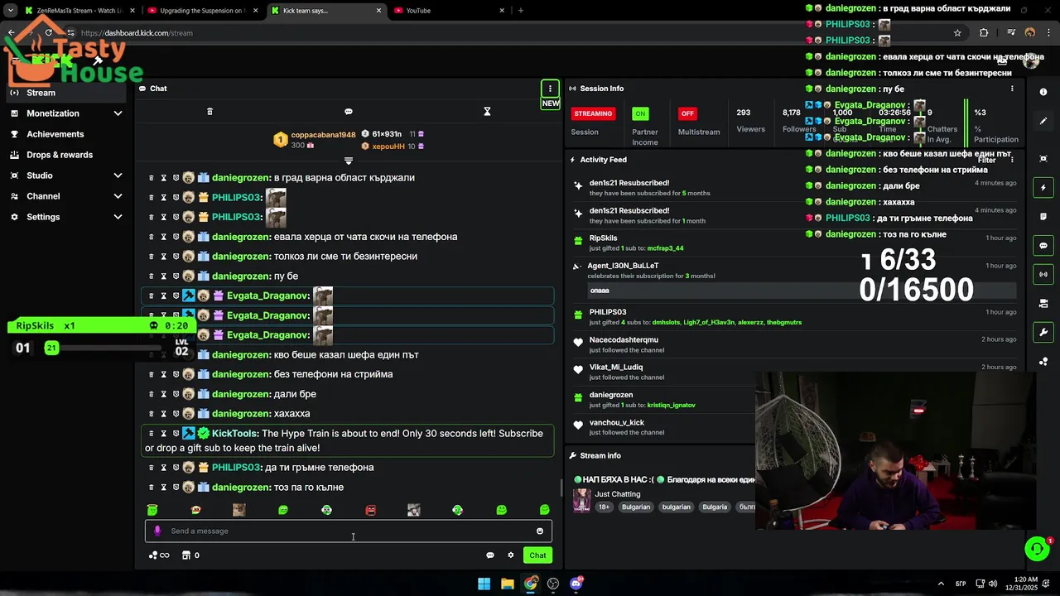Open Achievements in the sidebar
This screenshot has height=596, width=1060.
point(55,134)
